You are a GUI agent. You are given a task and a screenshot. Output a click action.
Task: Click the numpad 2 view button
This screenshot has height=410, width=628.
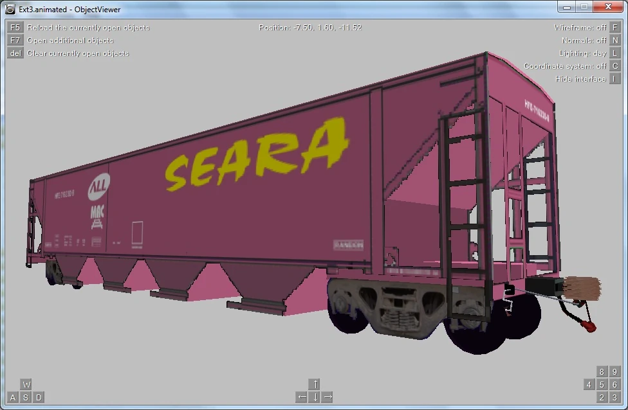click(x=602, y=397)
